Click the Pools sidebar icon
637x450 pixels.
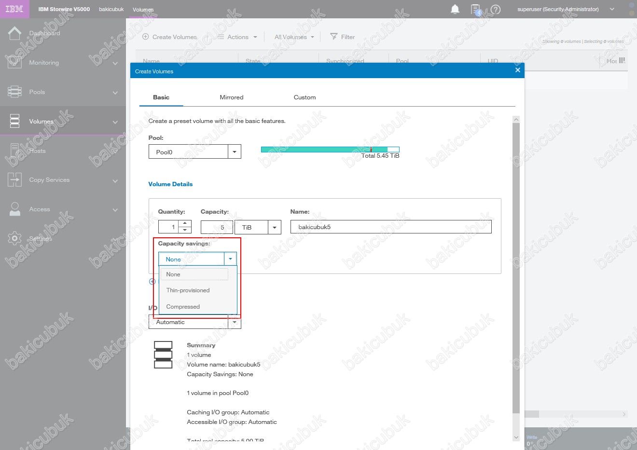[x=14, y=92]
